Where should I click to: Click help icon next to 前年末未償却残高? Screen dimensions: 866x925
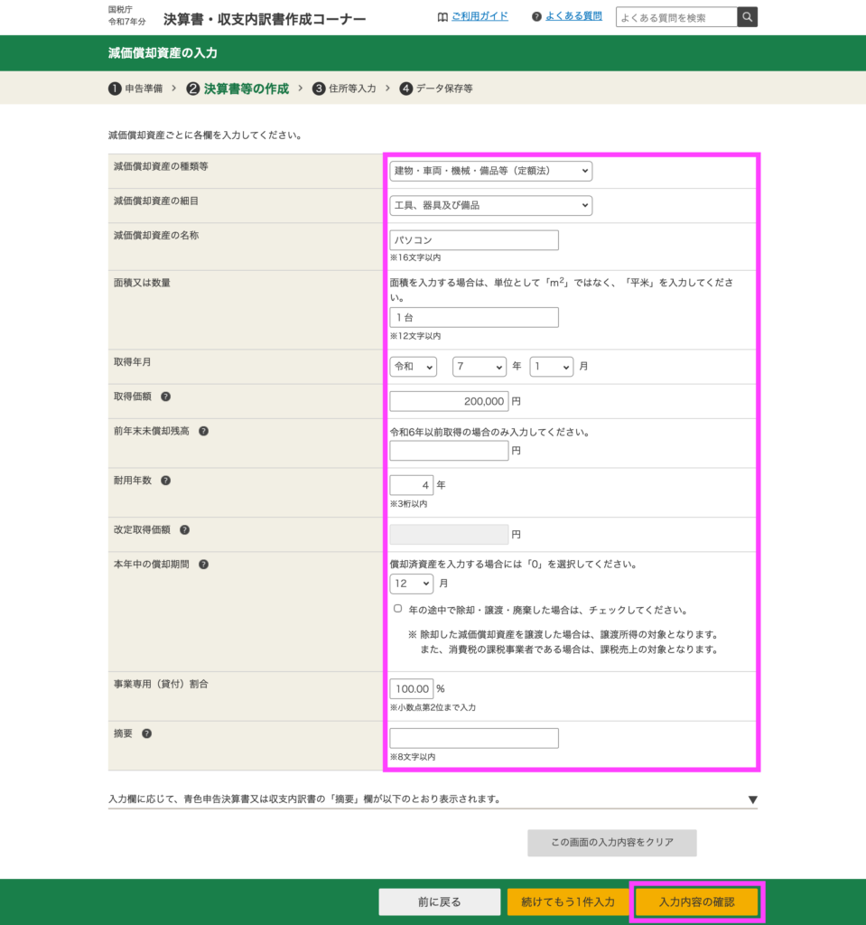pyautogui.click(x=203, y=431)
